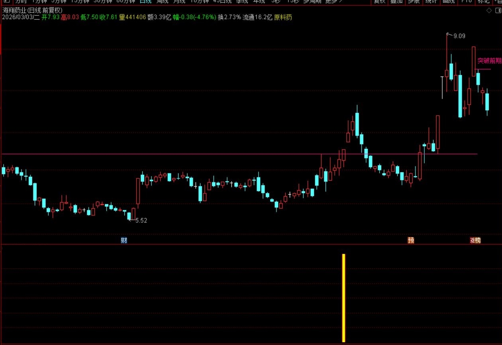
Task: Switch to the 60分钟 period tab
Action: [125, 1]
